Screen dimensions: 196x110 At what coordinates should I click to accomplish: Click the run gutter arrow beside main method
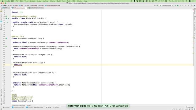tap(7, 22)
